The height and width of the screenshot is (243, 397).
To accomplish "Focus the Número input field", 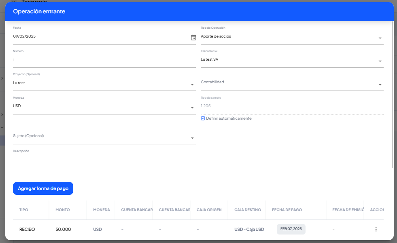I will point(104,60).
